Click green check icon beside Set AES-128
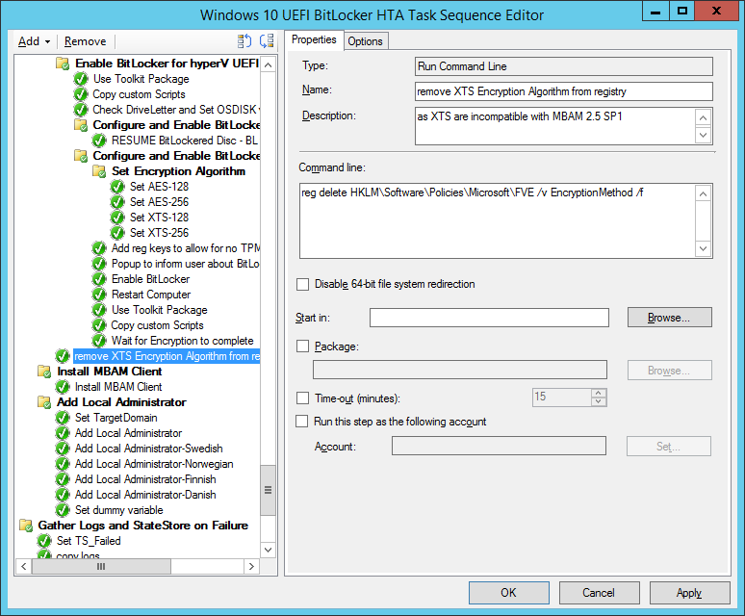This screenshot has width=745, height=616. (x=117, y=187)
